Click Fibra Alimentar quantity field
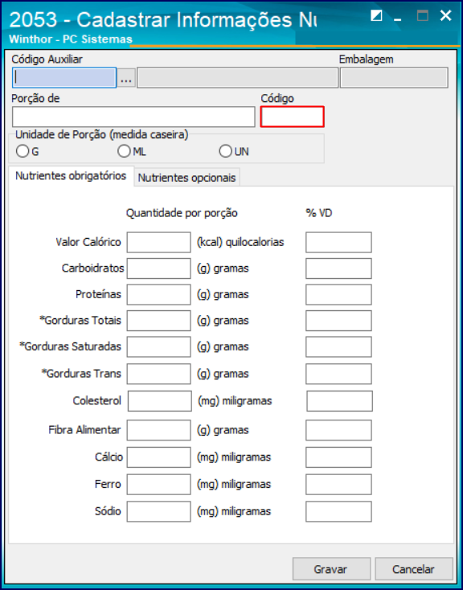Screen dimensions: 463x590 point(159,430)
